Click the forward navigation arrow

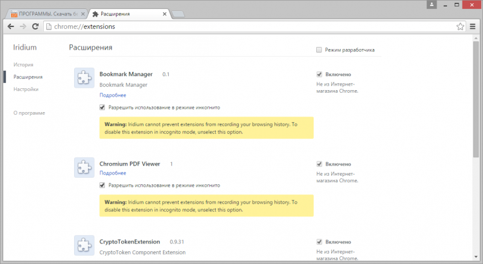click(23, 26)
